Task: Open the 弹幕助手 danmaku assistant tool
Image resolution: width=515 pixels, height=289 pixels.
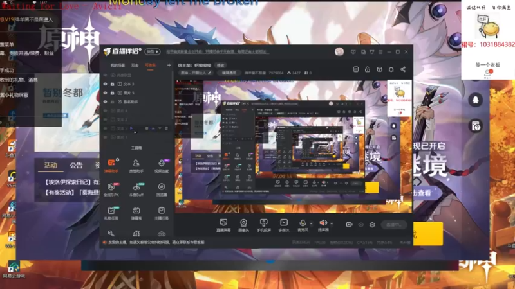Action: (111, 166)
